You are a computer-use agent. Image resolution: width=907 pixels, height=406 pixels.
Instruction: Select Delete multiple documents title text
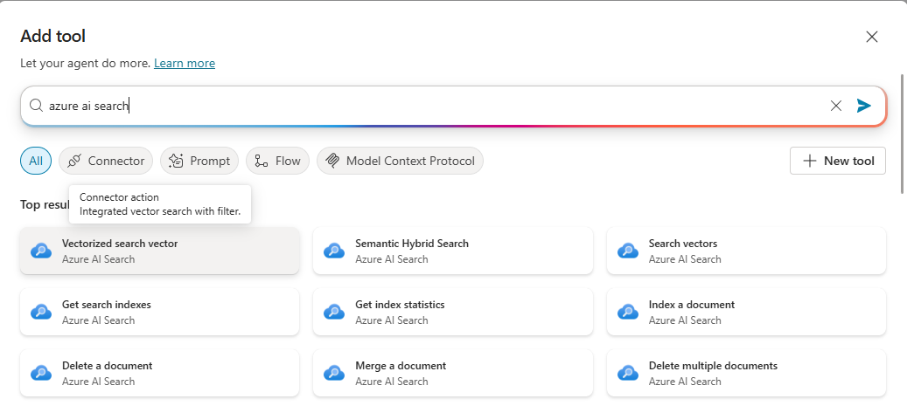713,366
